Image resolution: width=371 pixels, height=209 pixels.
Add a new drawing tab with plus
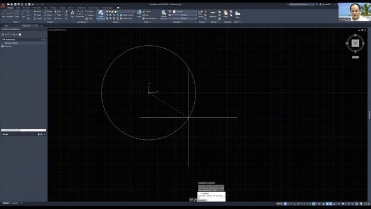click(41, 26)
